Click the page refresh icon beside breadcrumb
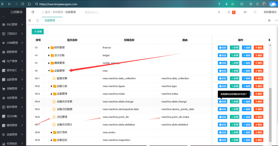The width and height of the screenshot is (278, 146). pyautogui.click(x=33, y=12)
